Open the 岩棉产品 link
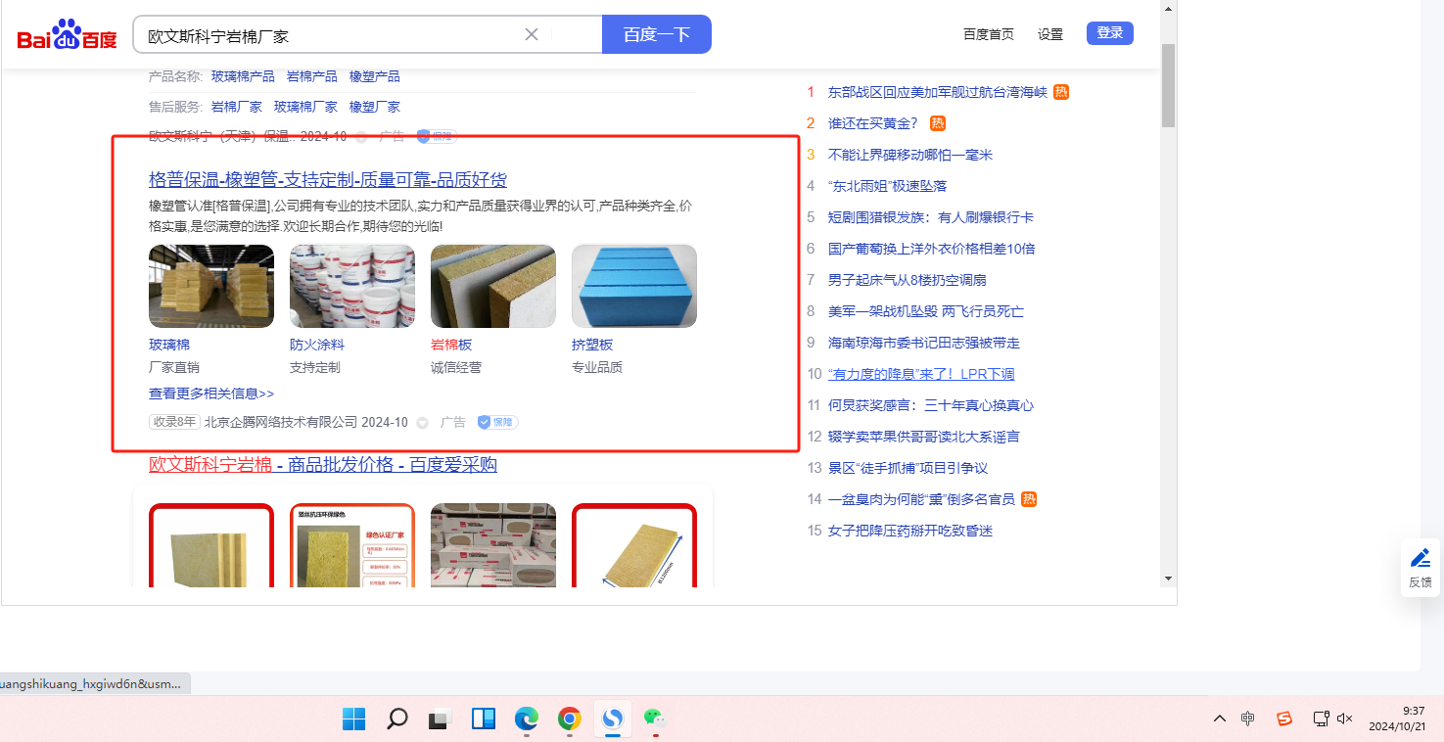 pos(312,76)
